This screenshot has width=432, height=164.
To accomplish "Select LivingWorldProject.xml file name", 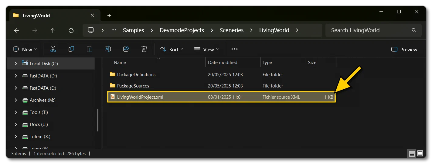I will (140, 97).
